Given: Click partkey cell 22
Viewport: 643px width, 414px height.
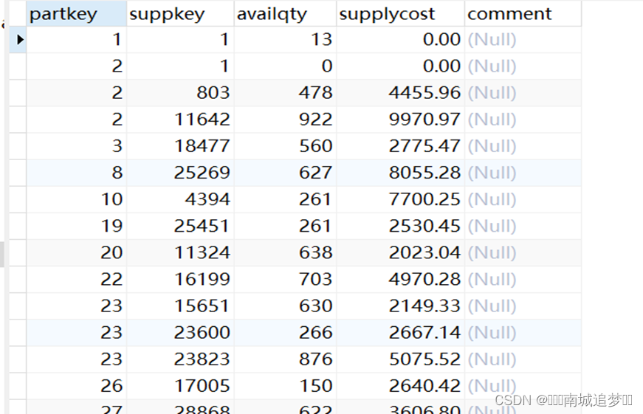Looking at the screenshot, I should (76, 279).
